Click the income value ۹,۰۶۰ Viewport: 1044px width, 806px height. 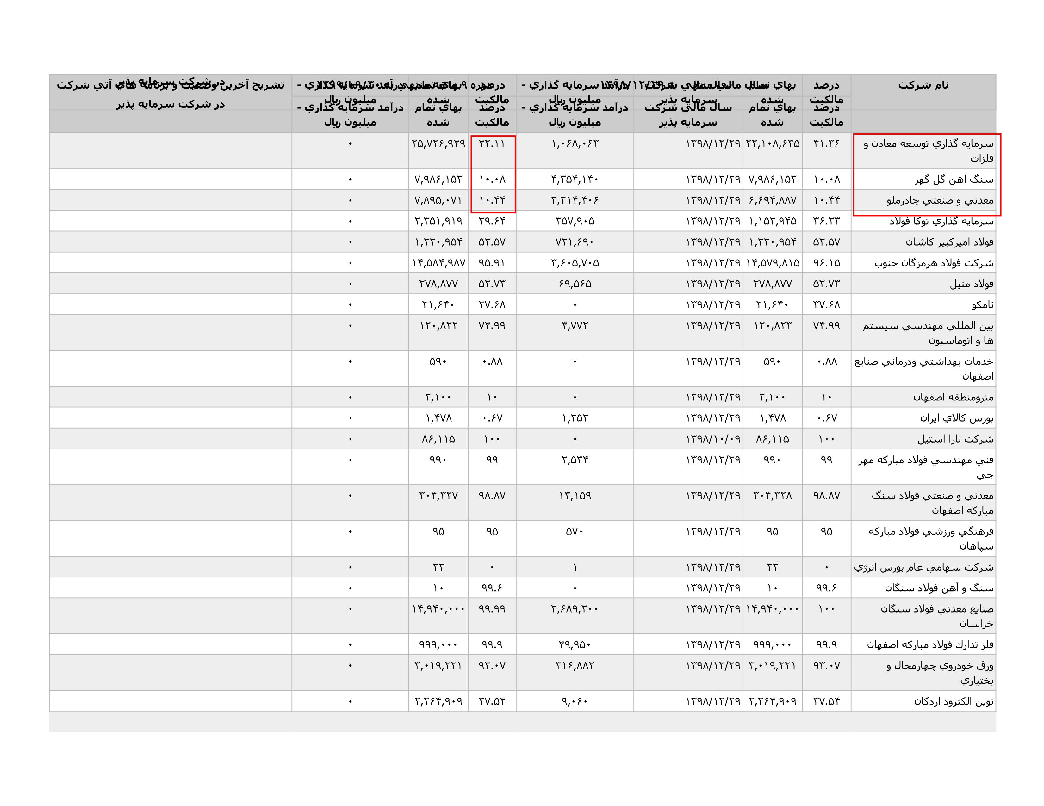(x=575, y=702)
